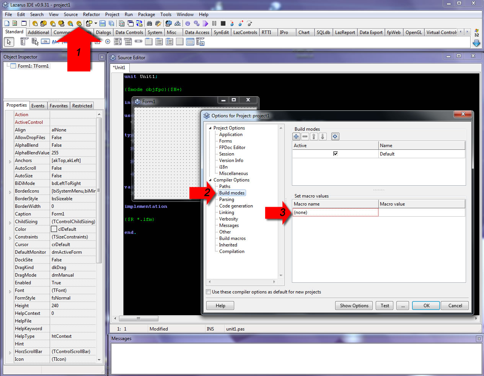
Task: Click the New Unit blank page icon
Action: 7,23
